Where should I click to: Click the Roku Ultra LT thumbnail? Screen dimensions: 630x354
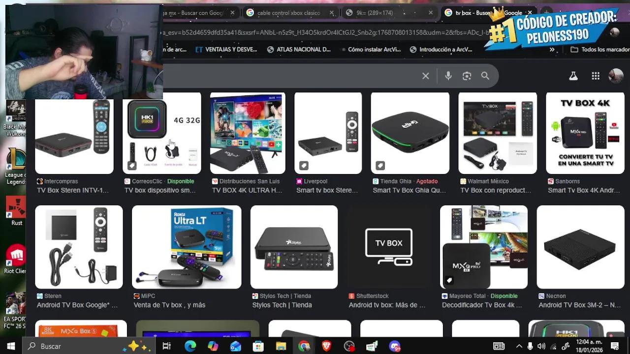coord(186,246)
